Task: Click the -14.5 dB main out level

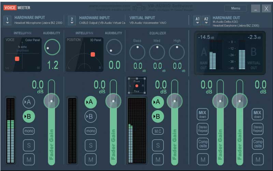Action: click(206, 37)
